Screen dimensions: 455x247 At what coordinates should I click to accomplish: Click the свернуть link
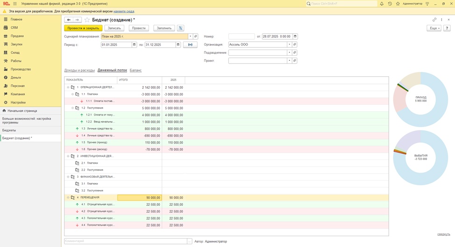point(443,234)
